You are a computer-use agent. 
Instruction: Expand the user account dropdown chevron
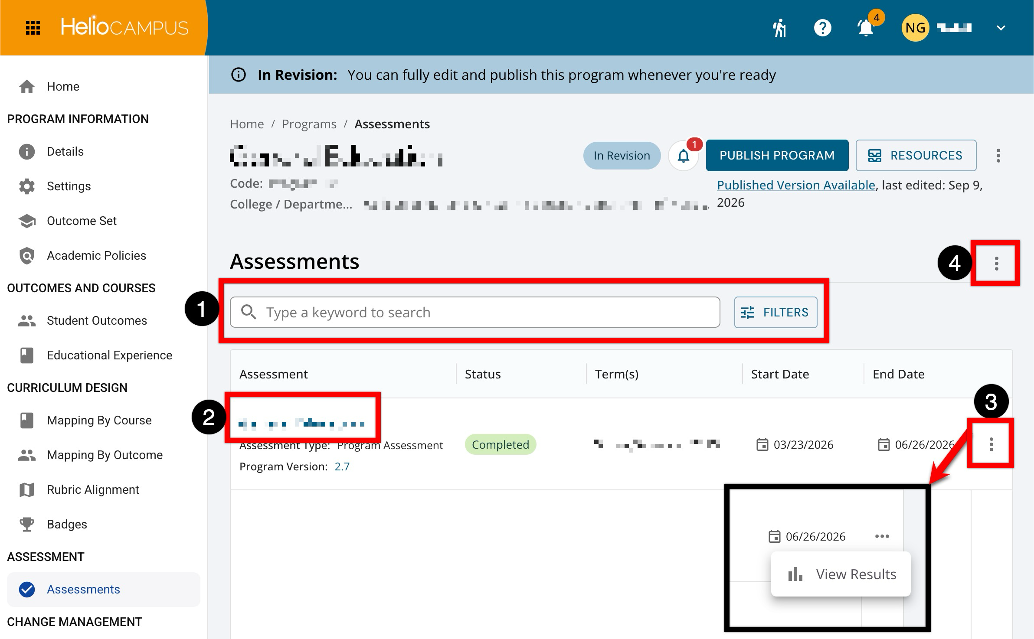pos(1001,28)
